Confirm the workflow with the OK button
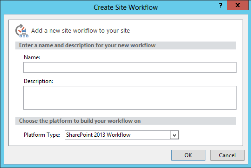 188,155
